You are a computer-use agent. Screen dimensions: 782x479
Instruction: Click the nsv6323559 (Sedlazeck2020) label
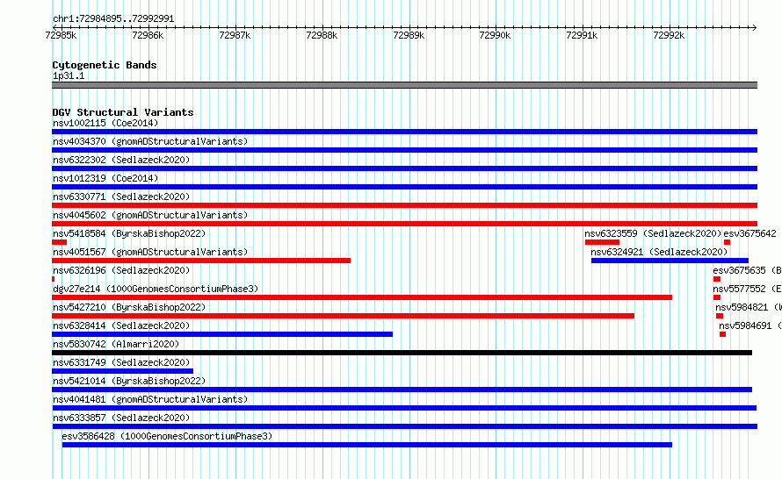click(x=653, y=233)
